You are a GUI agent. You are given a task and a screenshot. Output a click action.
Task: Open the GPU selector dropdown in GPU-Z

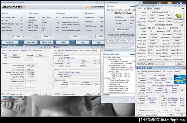point(151,64)
